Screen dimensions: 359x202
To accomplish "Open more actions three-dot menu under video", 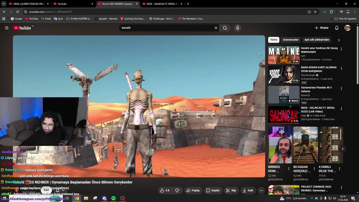I will point(261,190).
